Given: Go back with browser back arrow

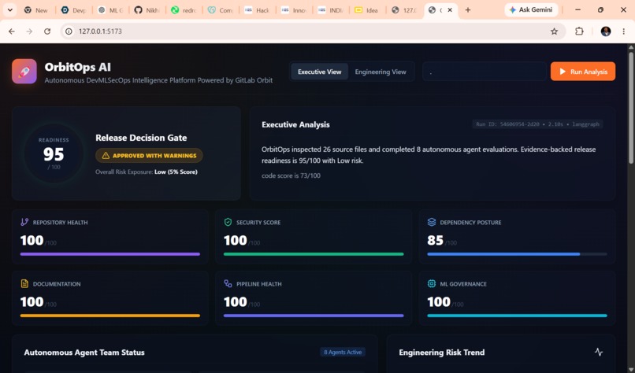Looking at the screenshot, I should (x=12, y=31).
